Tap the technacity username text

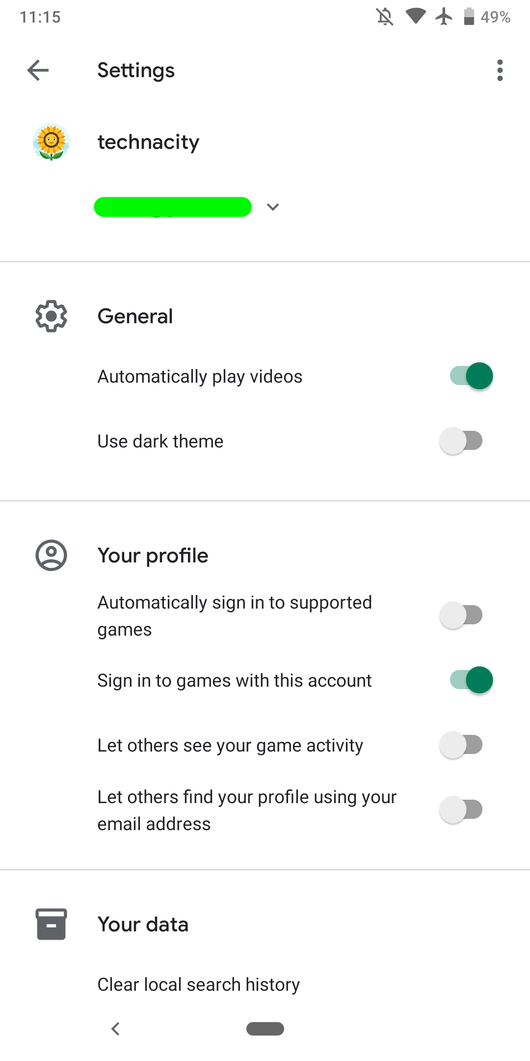tap(148, 142)
